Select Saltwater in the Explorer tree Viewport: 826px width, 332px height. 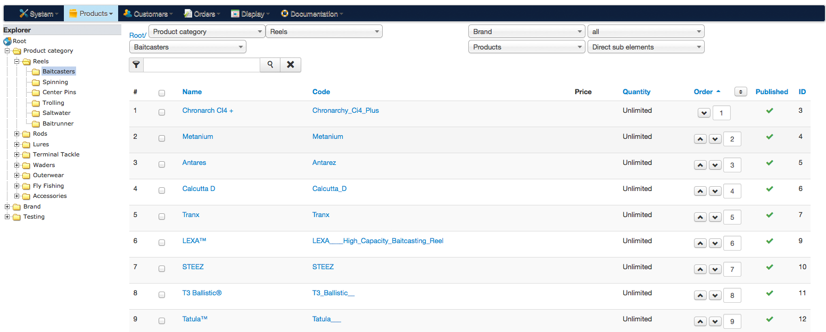(x=56, y=113)
